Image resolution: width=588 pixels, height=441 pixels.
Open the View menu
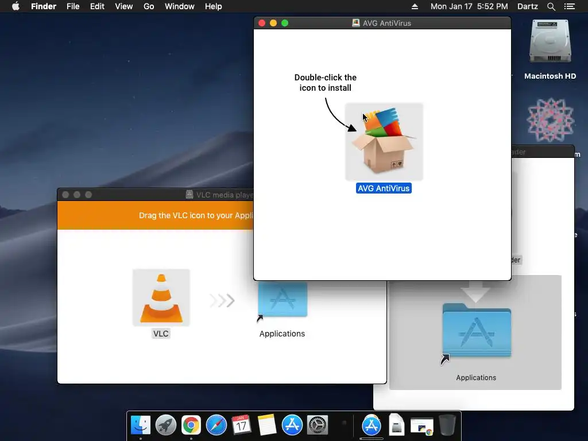click(124, 6)
